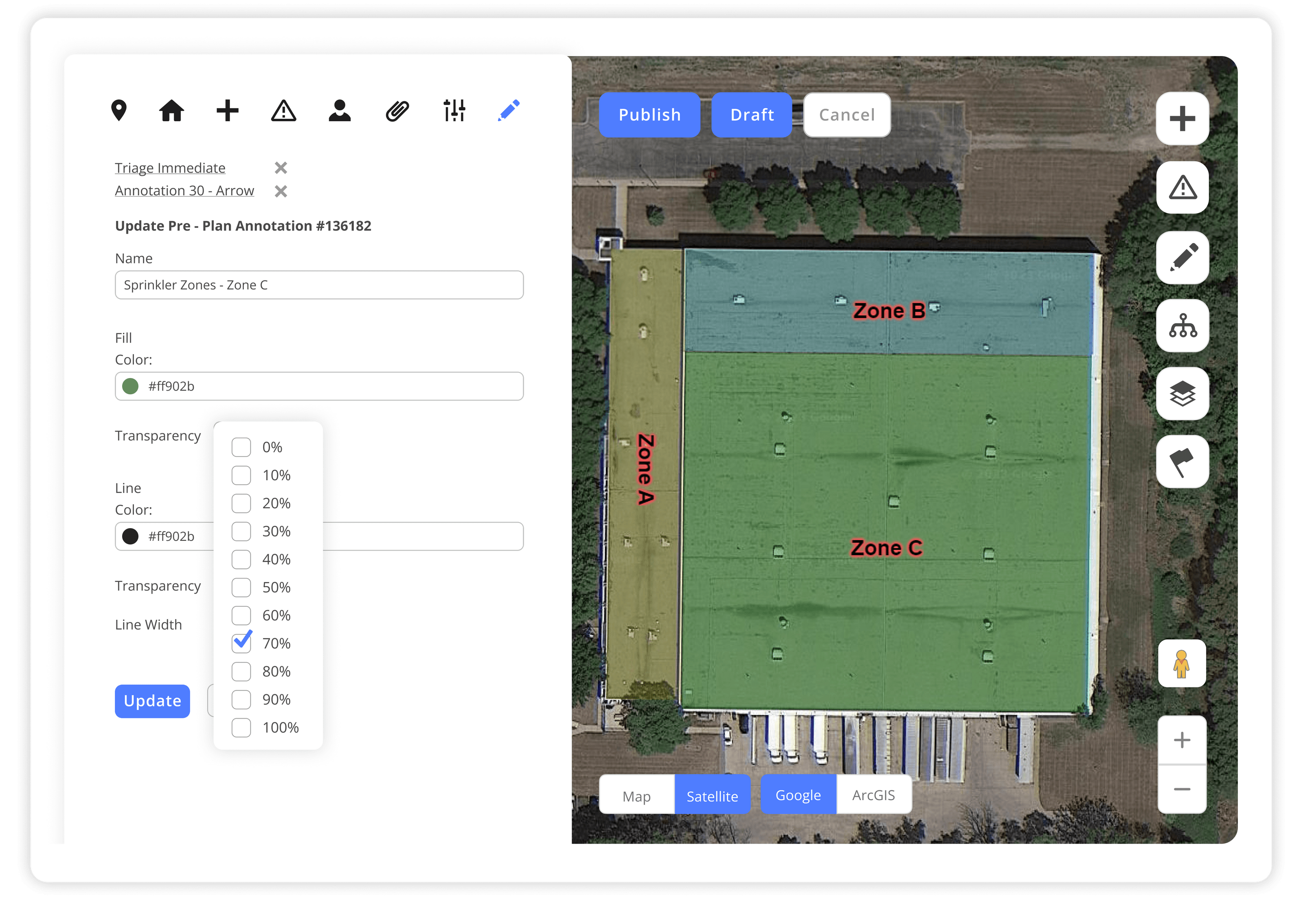Uncheck the 70% transparency option
Image resolution: width=1303 pixels, height=899 pixels.
coord(241,643)
